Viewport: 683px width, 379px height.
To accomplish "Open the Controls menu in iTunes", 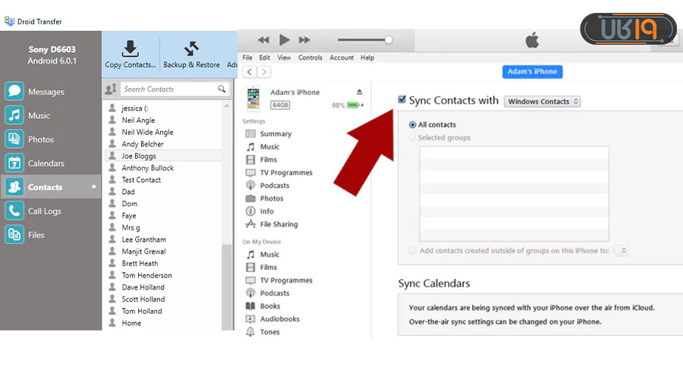I will 310,58.
